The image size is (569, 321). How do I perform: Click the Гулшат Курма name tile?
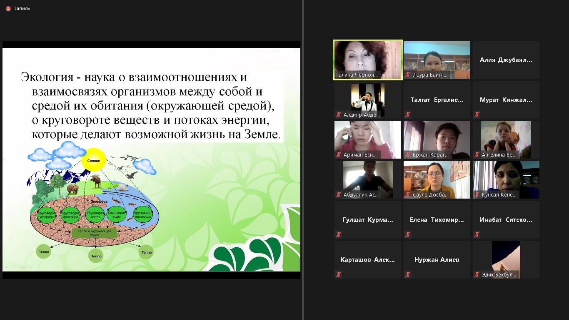coord(368,220)
